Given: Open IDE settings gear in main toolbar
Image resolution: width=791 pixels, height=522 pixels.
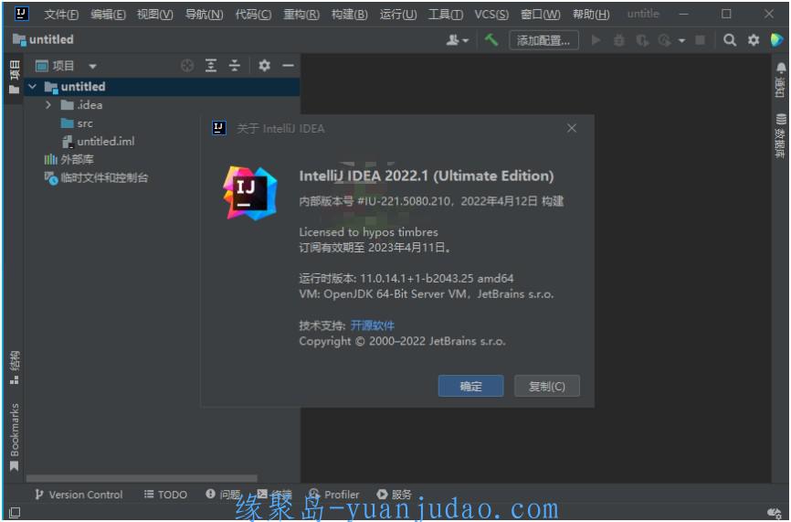Looking at the screenshot, I should [x=754, y=40].
